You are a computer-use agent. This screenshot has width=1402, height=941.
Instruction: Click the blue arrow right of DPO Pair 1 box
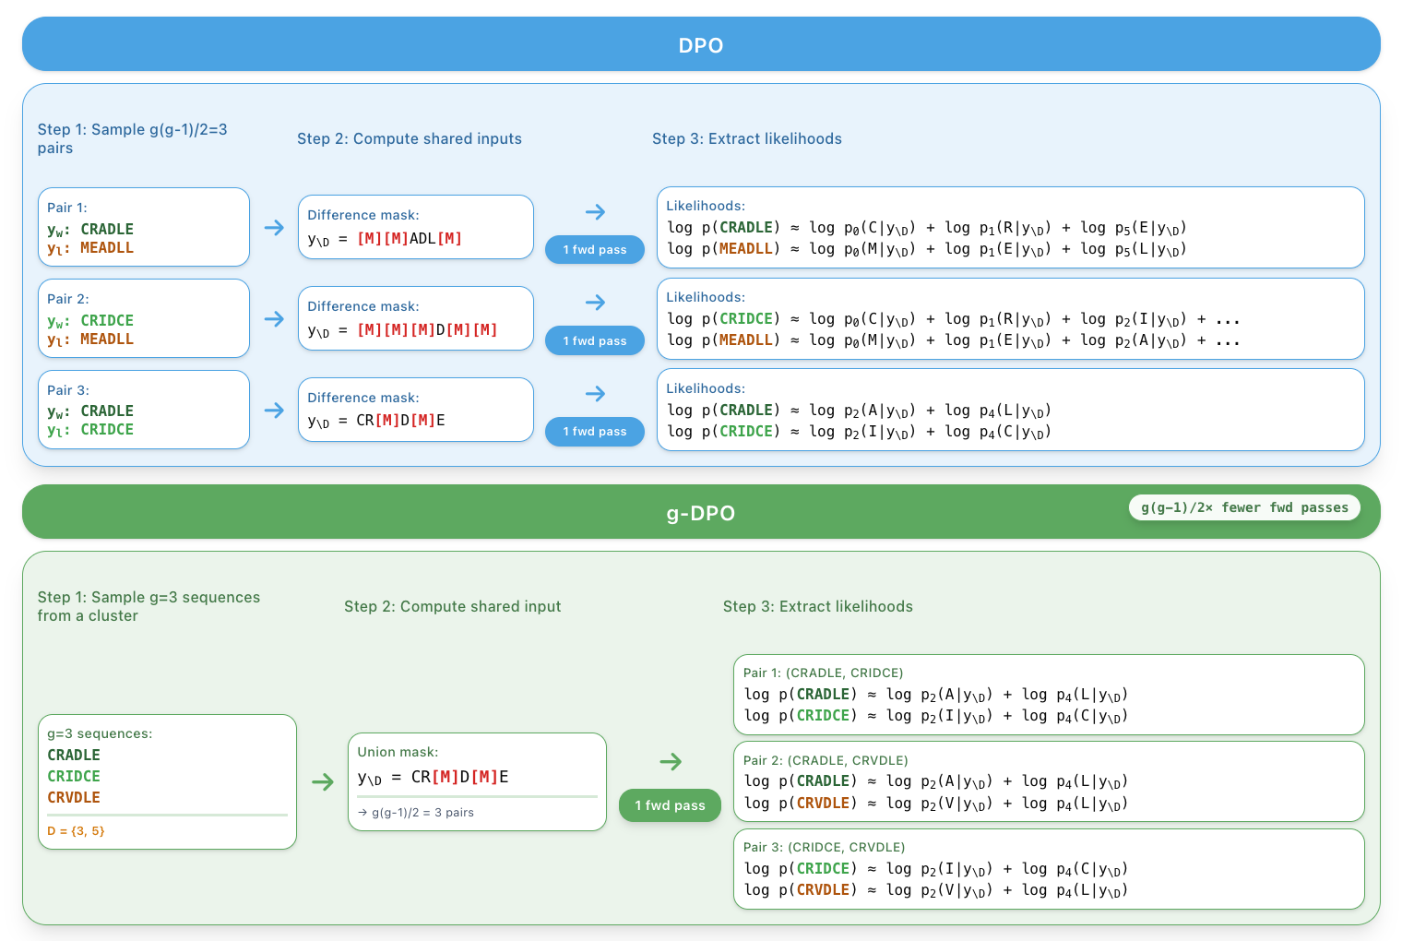coord(274,228)
